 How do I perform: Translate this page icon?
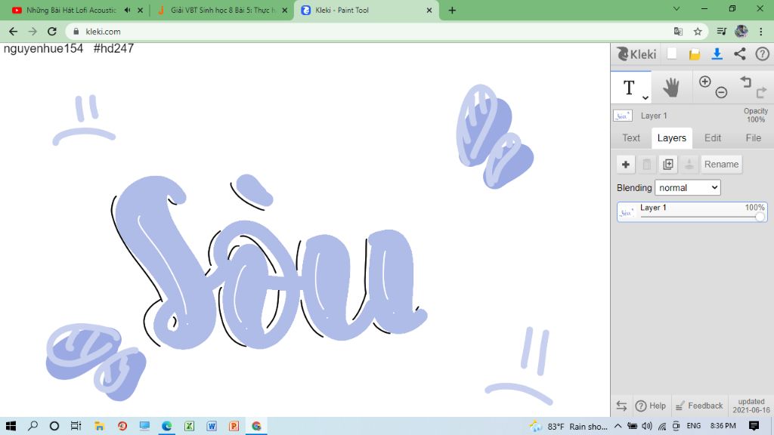point(678,32)
